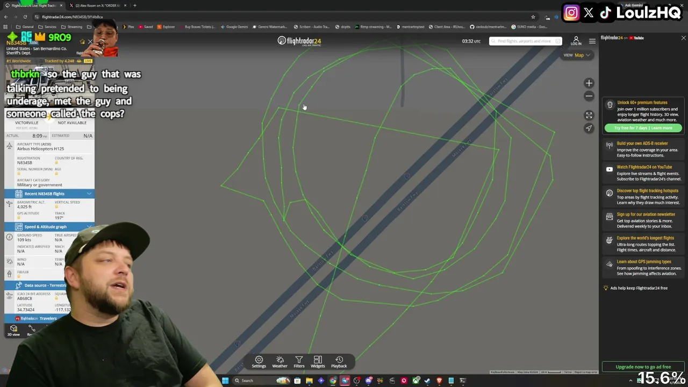Click the Unlock 60+ premium features heading

point(642,103)
